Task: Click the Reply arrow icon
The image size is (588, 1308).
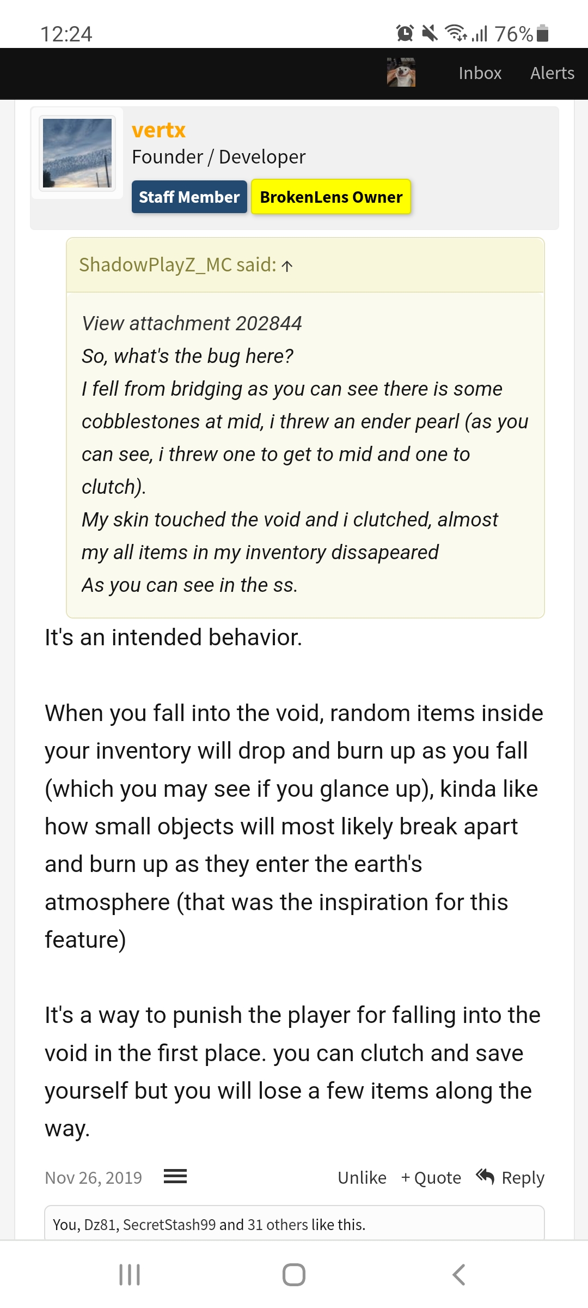Action: tap(485, 1177)
